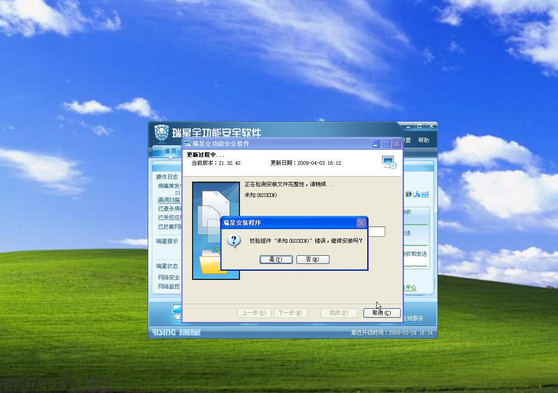The image size is (558, 393).
Task: Click the 更新日期: 2009-04-03 16:12 text
Action: 306,163
